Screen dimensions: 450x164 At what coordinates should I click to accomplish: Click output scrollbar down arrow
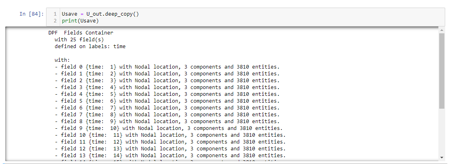[x=442, y=158]
